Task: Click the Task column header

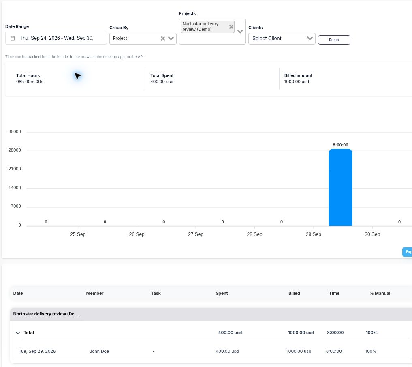Action: (x=156, y=293)
